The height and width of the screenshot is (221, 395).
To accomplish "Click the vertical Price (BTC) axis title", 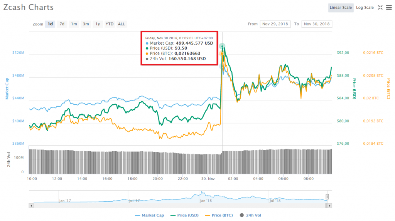I will (x=388, y=89).
